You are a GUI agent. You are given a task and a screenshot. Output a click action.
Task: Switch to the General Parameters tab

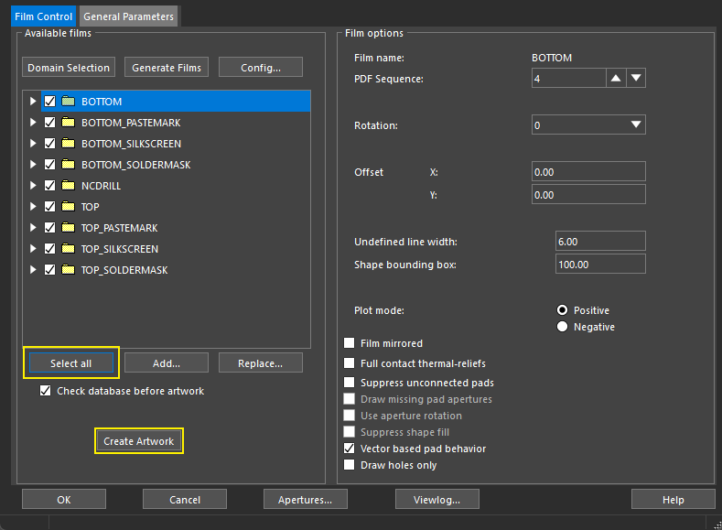(x=128, y=16)
